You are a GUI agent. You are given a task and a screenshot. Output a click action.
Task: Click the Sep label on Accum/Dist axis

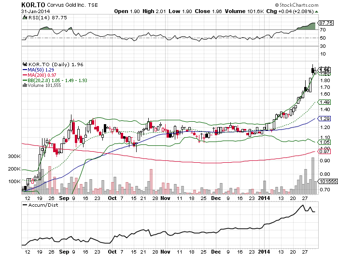coord(64,252)
